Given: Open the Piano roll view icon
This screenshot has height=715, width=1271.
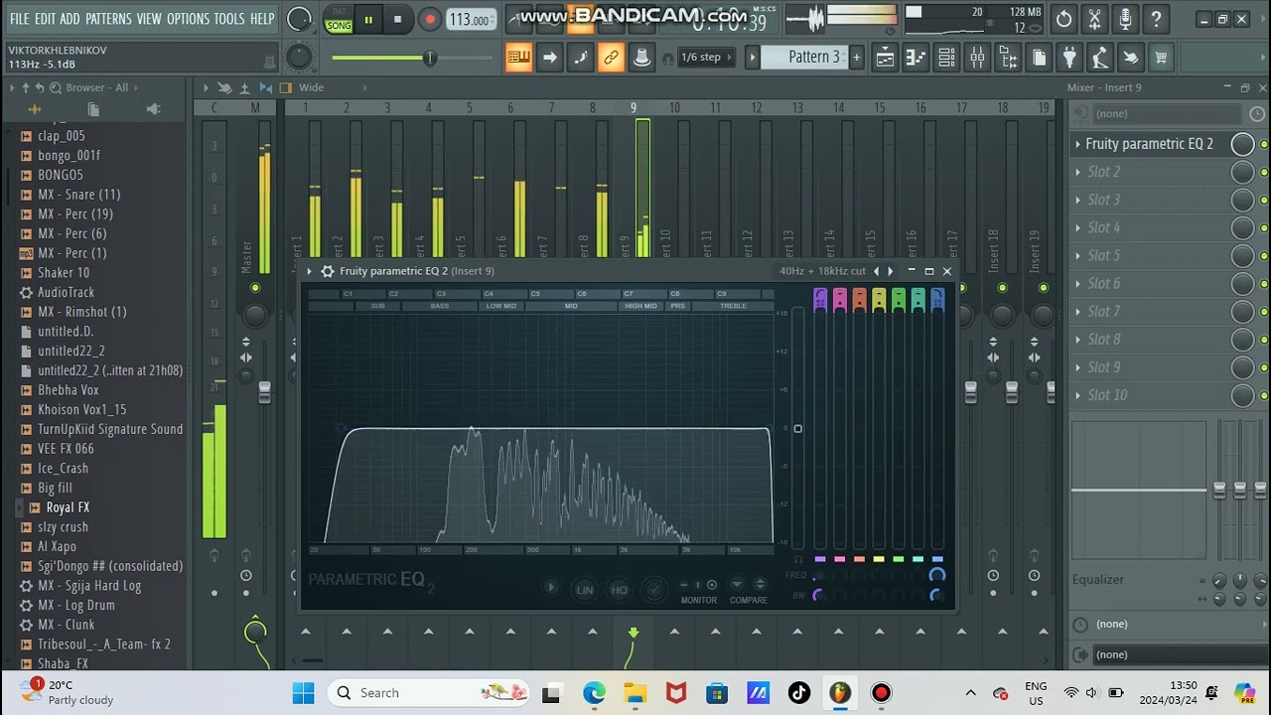Looking at the screenshot, I should pos(916,58).
